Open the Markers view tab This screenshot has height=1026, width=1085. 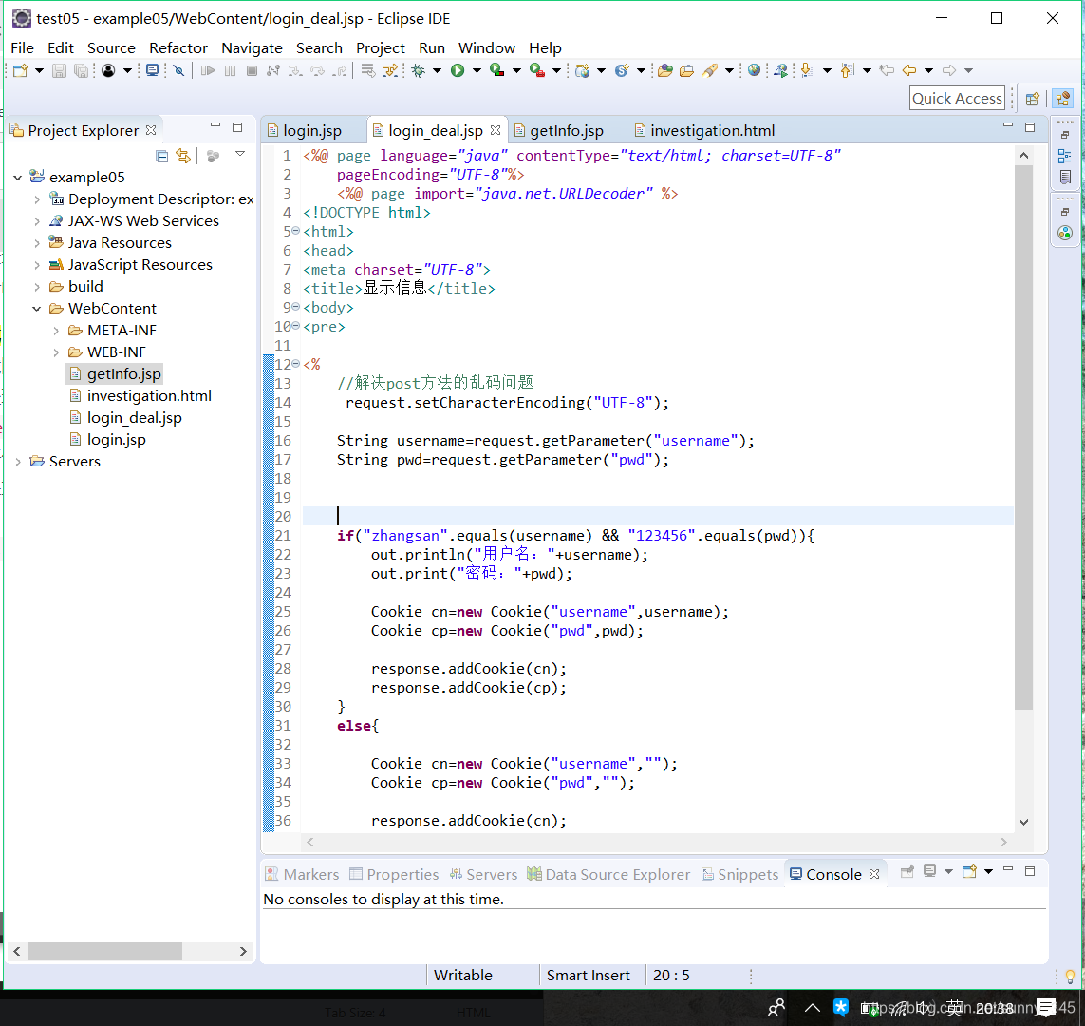(303, 874)
